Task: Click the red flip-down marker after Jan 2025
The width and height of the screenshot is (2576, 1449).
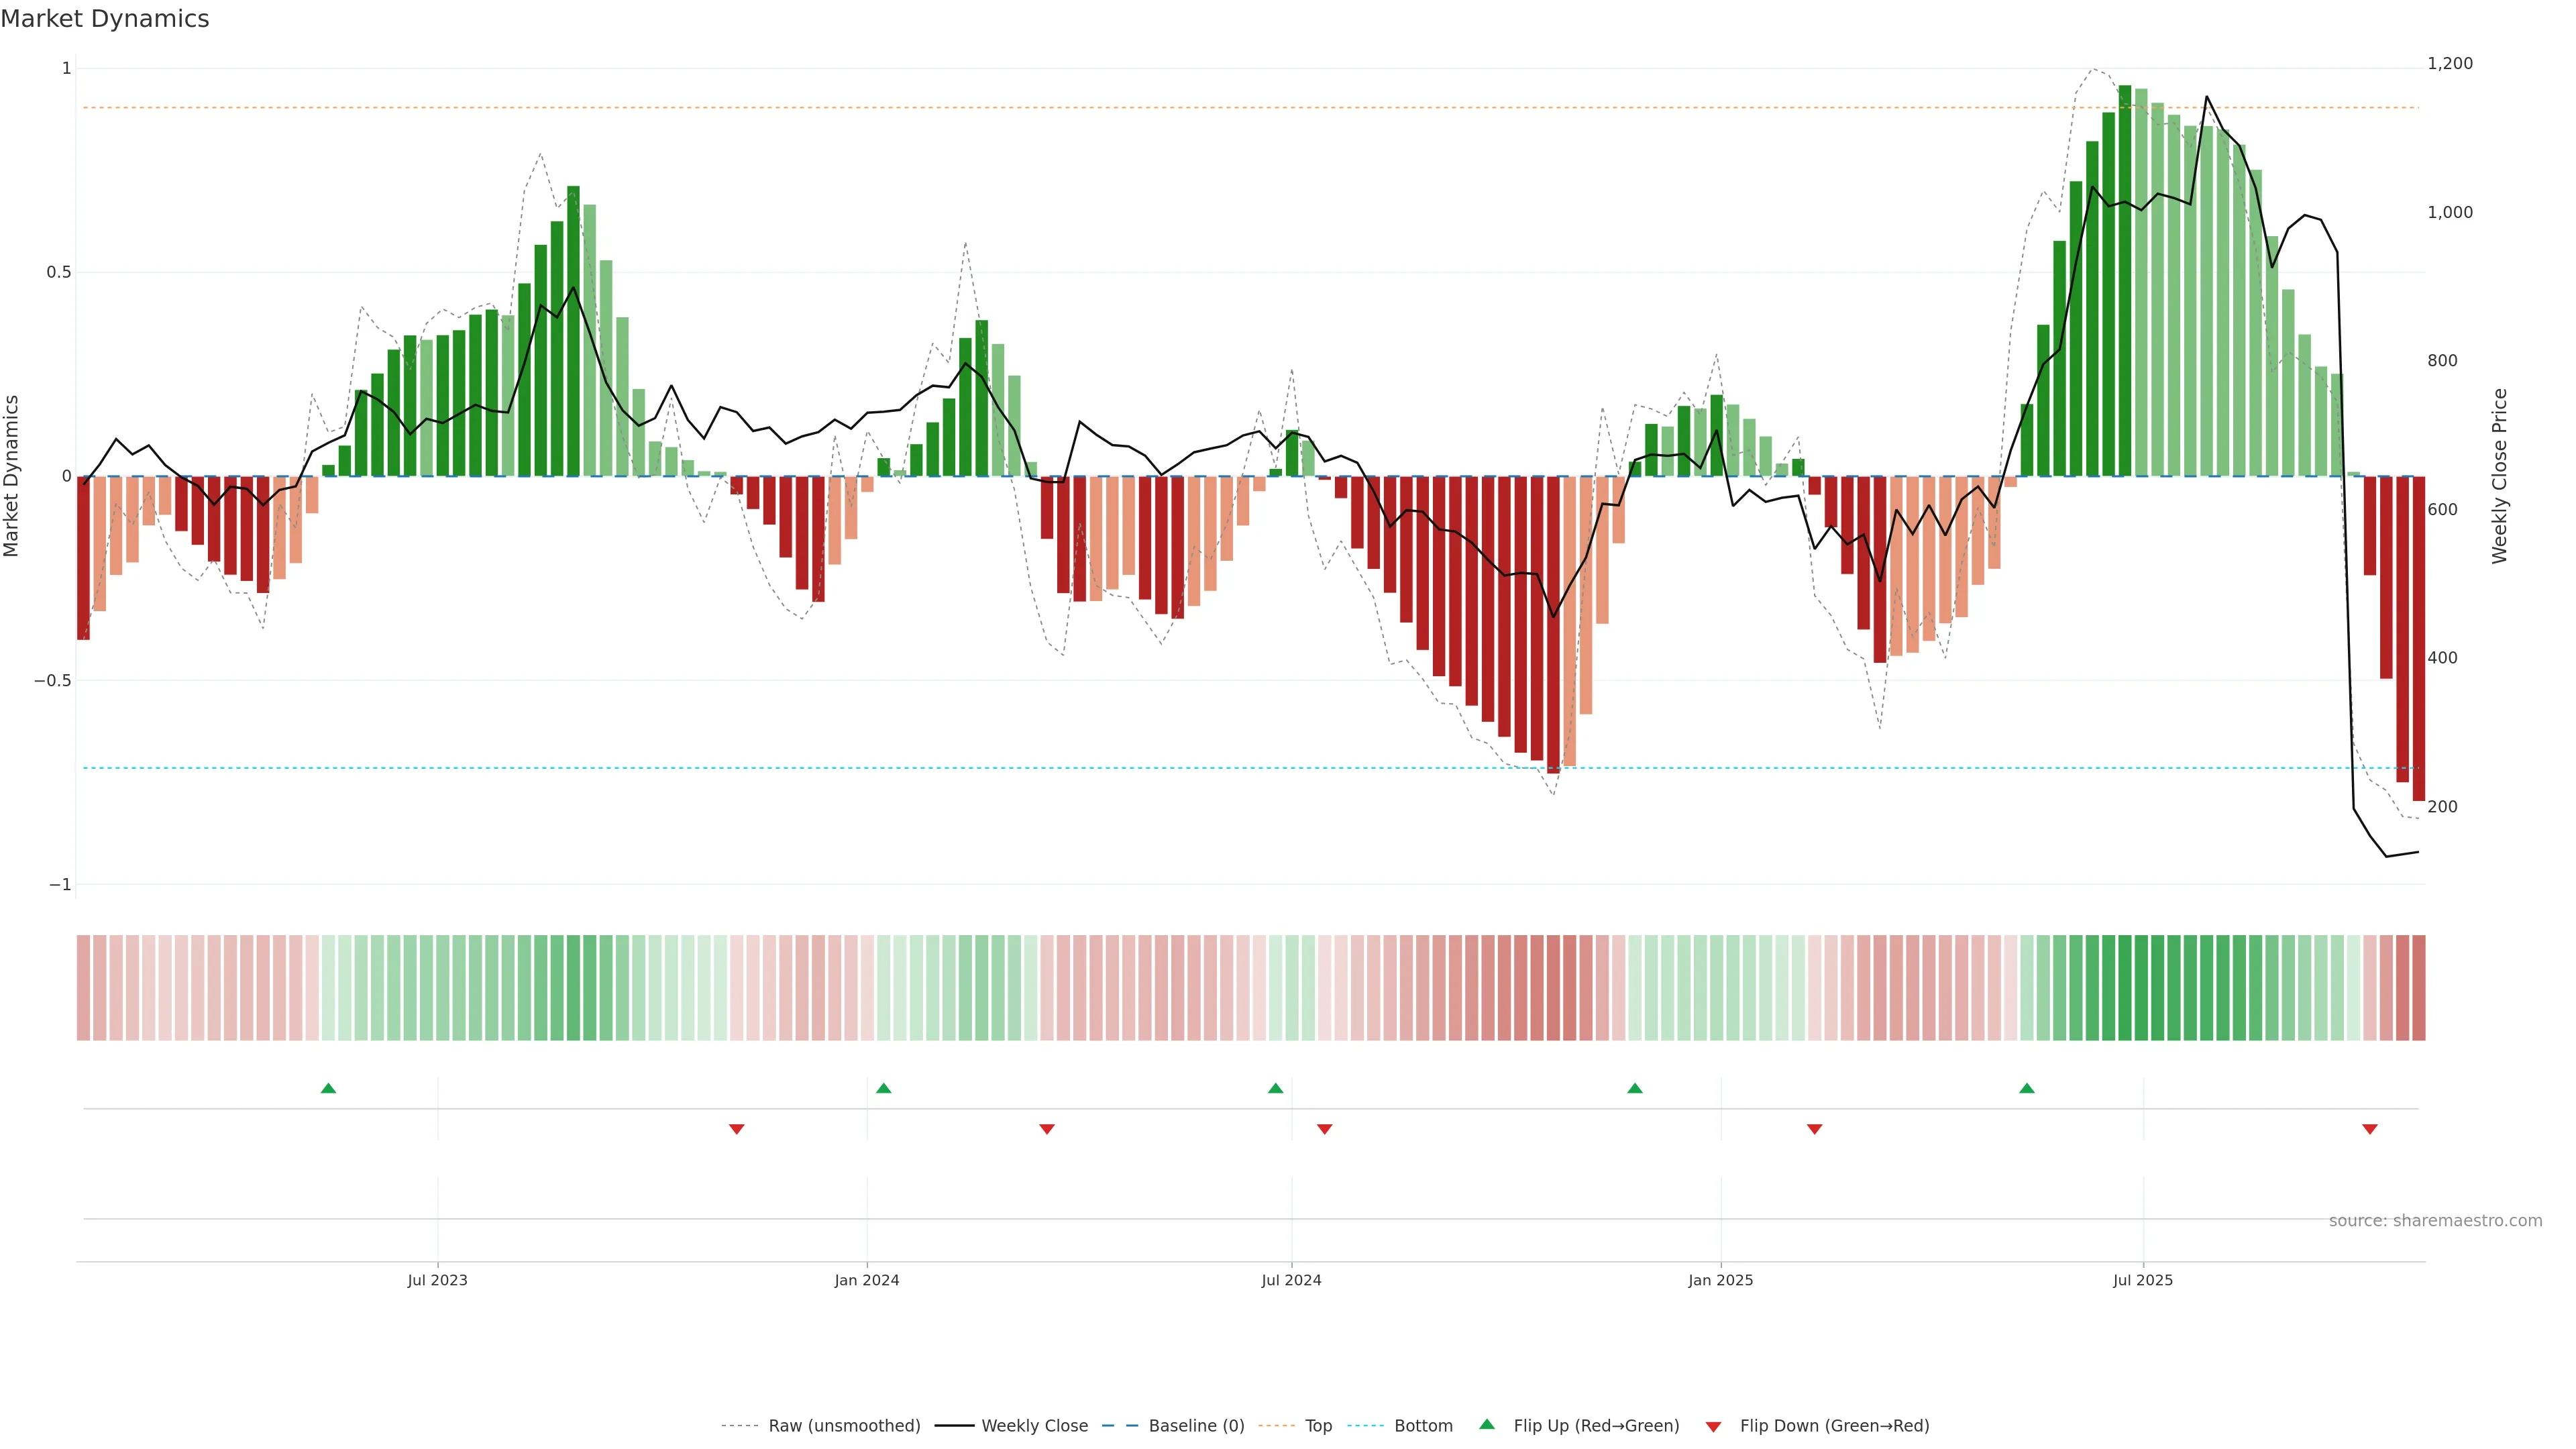Action: click(1814, 1129)
